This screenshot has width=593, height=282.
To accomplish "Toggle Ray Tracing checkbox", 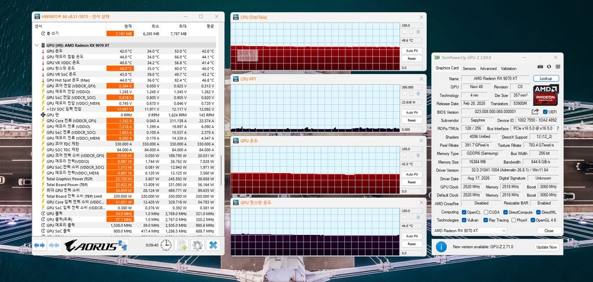I will coord(485,220).
